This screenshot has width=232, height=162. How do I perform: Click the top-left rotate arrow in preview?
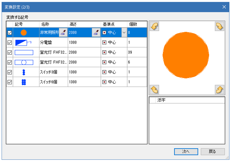point(154,27)
